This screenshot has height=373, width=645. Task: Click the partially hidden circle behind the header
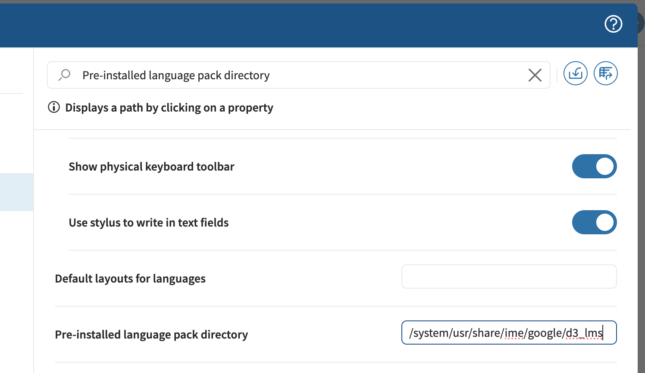point(641,22)
